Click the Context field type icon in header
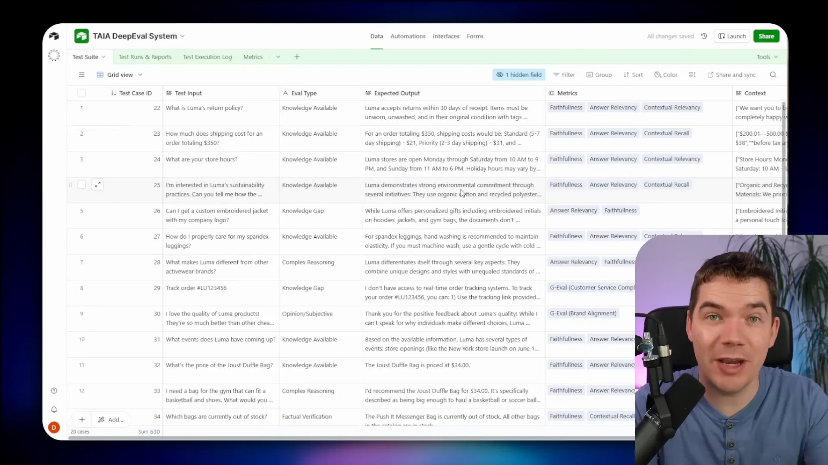 tap(738, 93)
